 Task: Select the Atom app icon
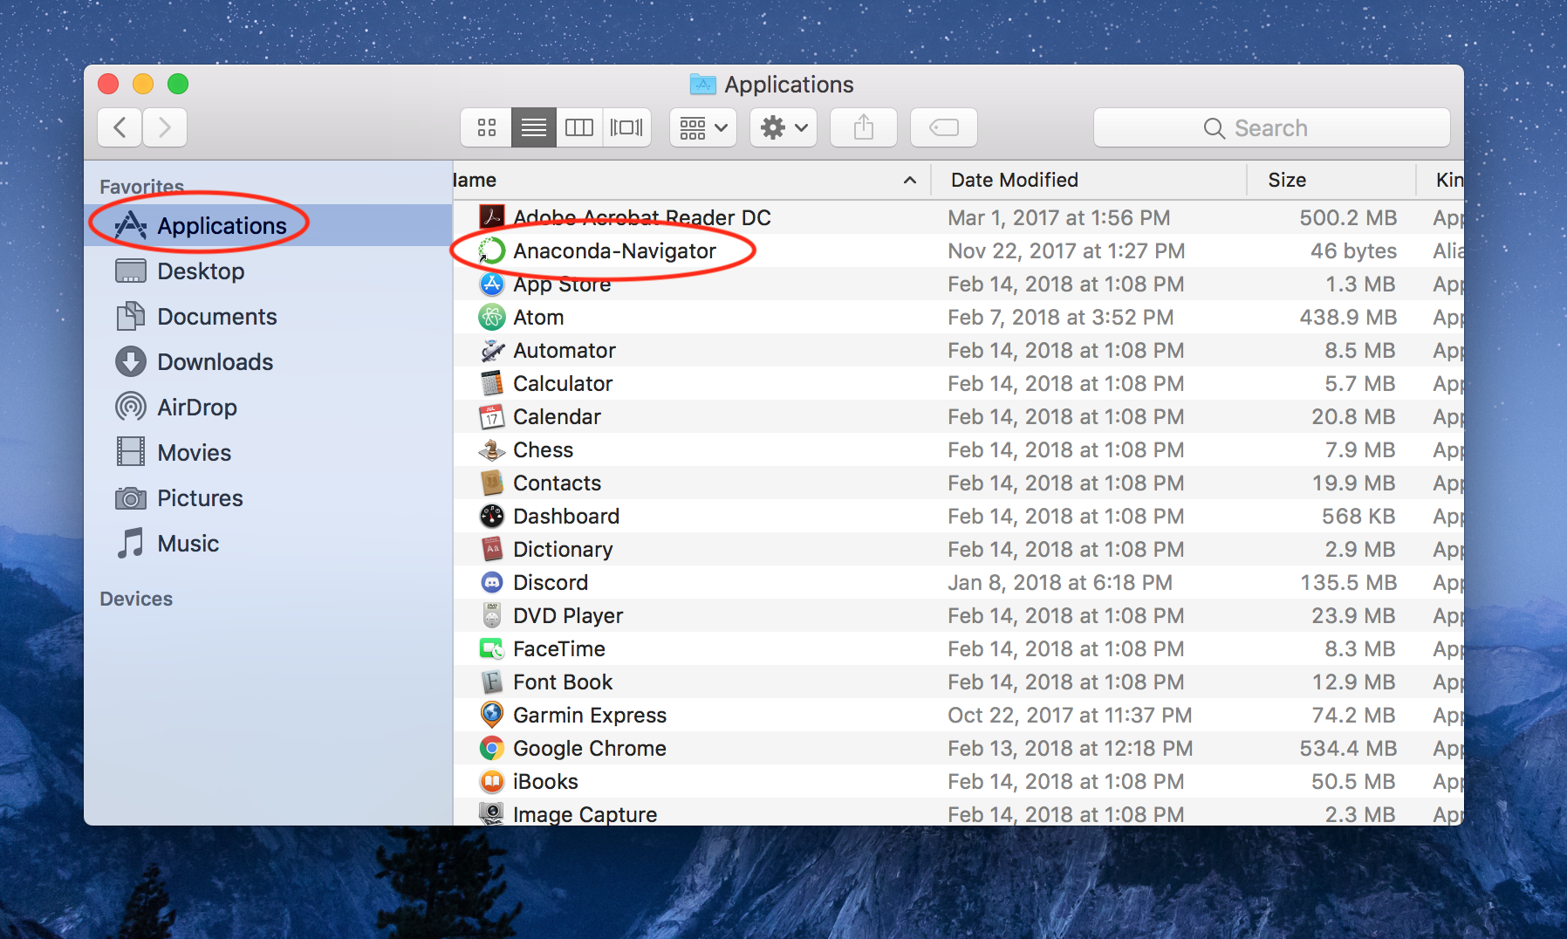click(x=492, y=317)
